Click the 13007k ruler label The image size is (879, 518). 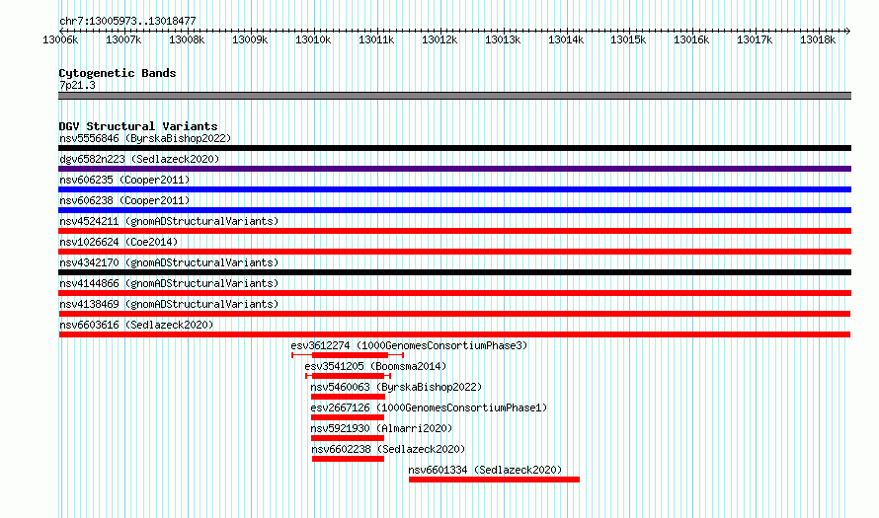pyautogui.click(x=123, y=40)
